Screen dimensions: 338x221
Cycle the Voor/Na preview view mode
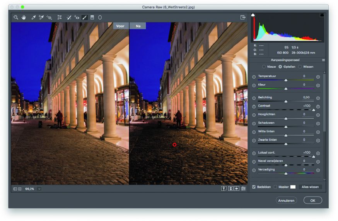tap(224, 188)
